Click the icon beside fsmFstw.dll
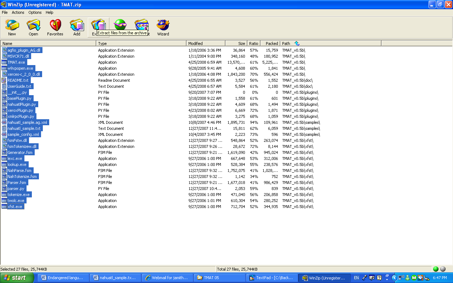 (x=4, y=140)
